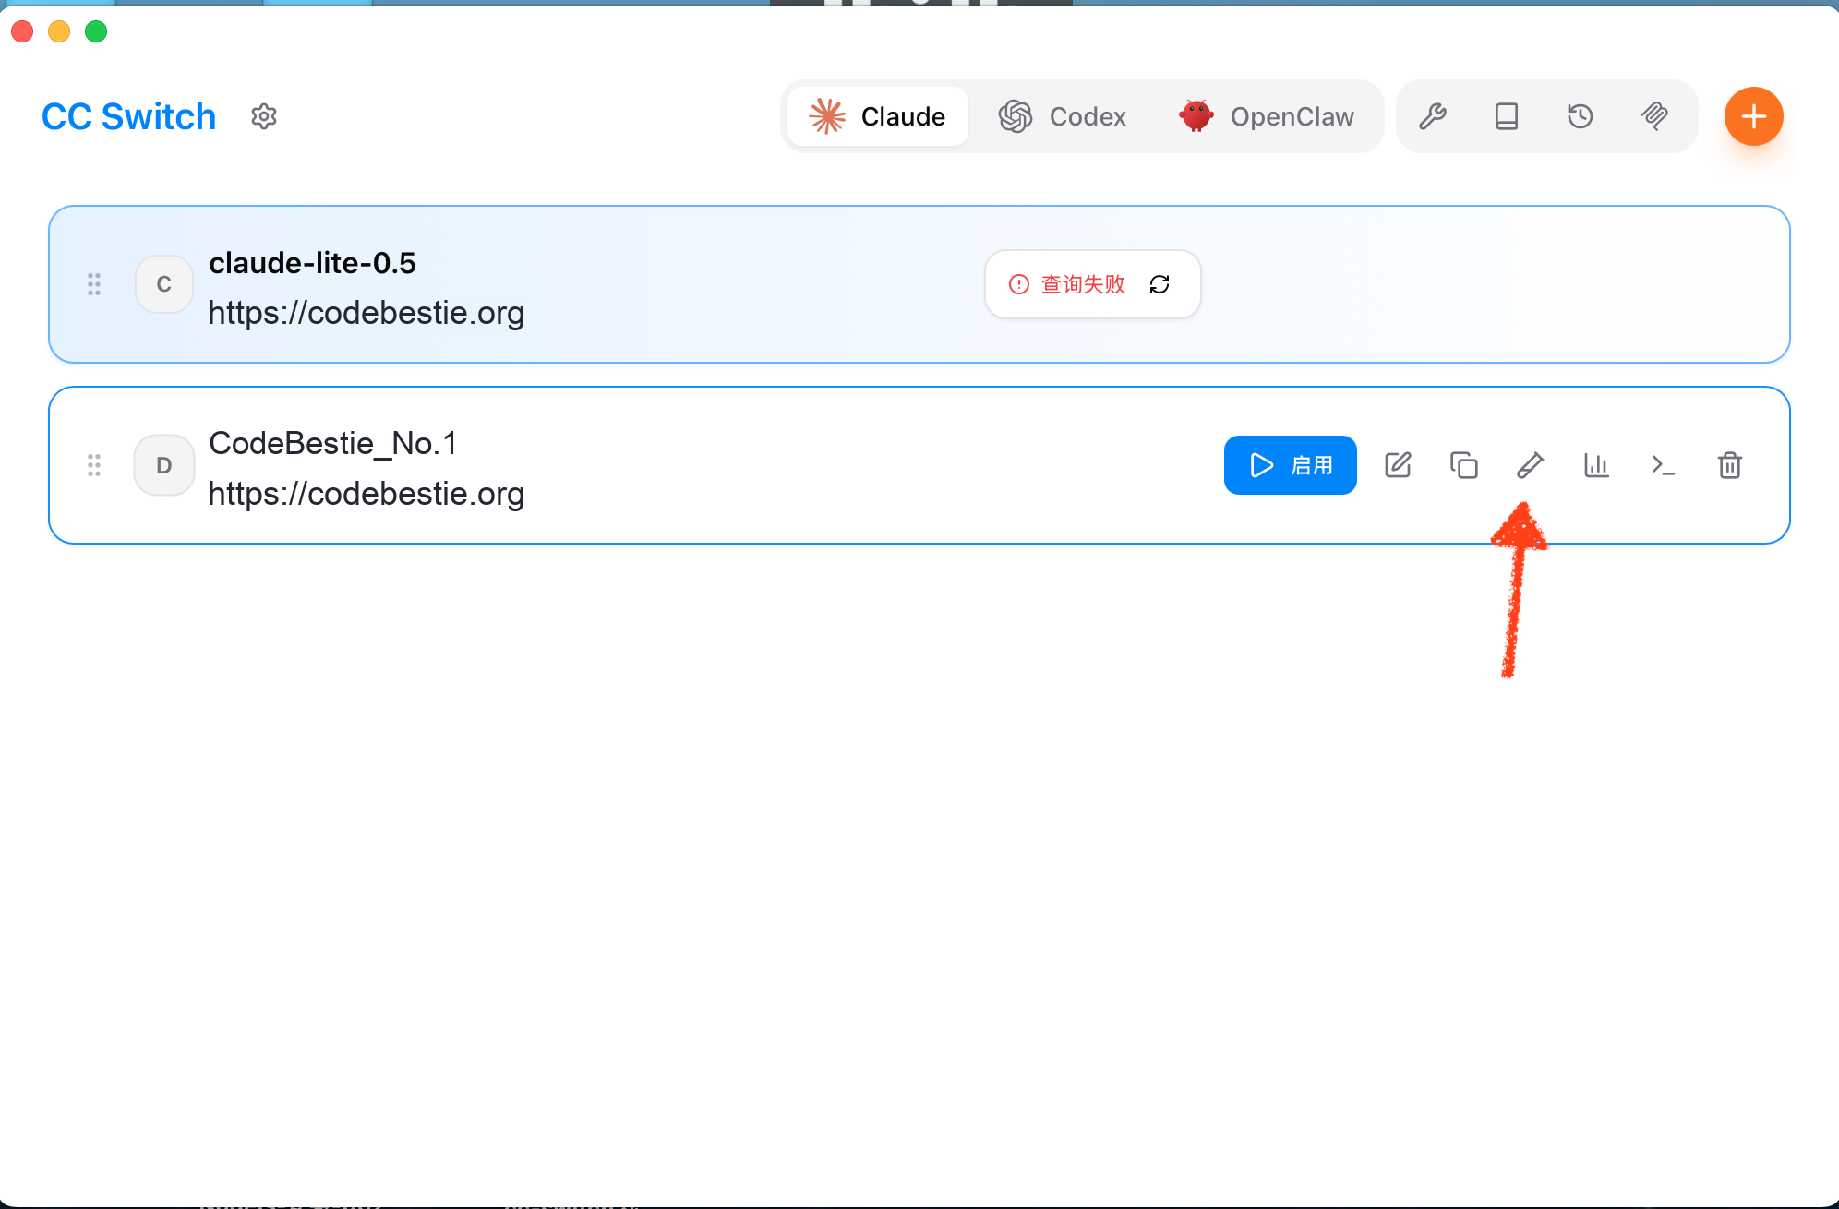The height and width of the screenshot is (1209, 1839).
Task: Click the drag handle of claude-lite-0.5
Action: [x=94, y=284]
